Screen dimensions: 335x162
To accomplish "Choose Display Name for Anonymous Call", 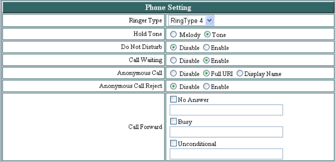I will click(240, 74).
